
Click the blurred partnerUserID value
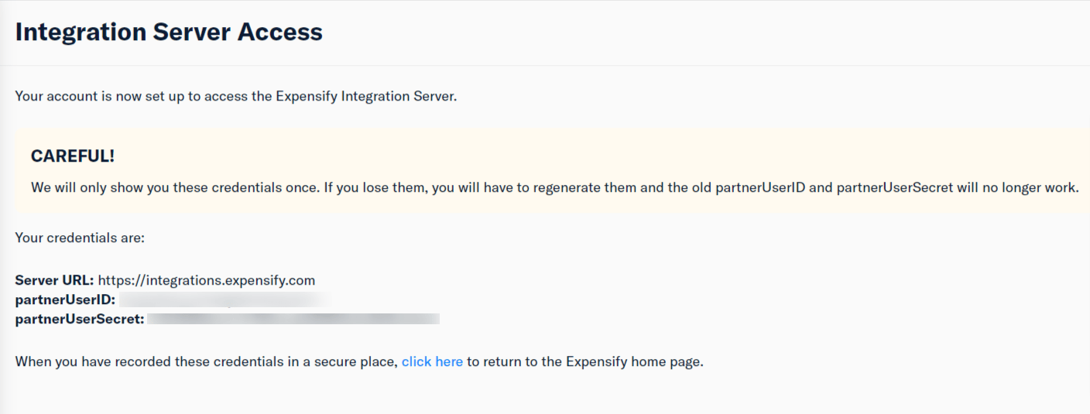(x=222, y=299)
